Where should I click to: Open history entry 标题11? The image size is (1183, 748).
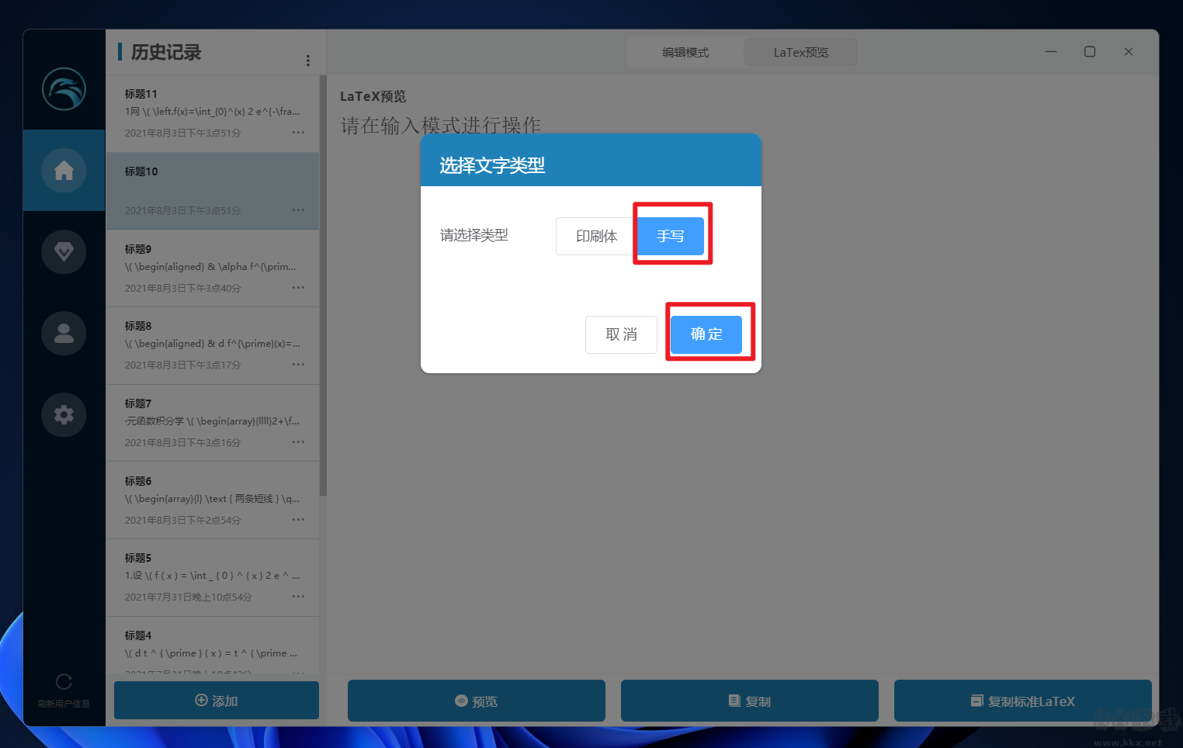[x=212, y=113]
